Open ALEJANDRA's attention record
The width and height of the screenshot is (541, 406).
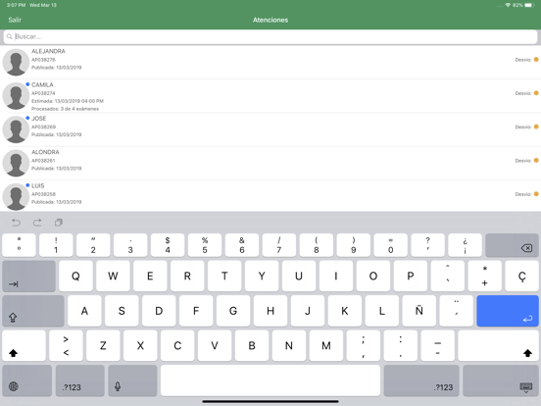(x=270, y=62)
